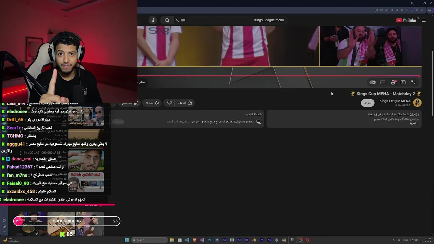The image size is (434, 244).
Task: Open Media Encoder from the taskbar
Action: 246,240
